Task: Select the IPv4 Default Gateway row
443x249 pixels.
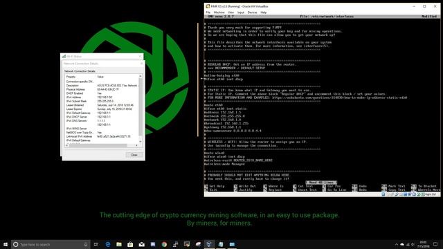Action: pyautogui.click(x=102, y=113)
